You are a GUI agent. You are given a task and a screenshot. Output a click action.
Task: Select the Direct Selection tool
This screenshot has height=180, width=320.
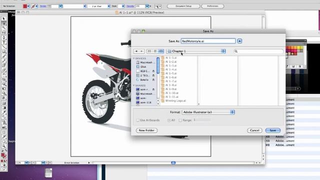click(x=3, y=23)
